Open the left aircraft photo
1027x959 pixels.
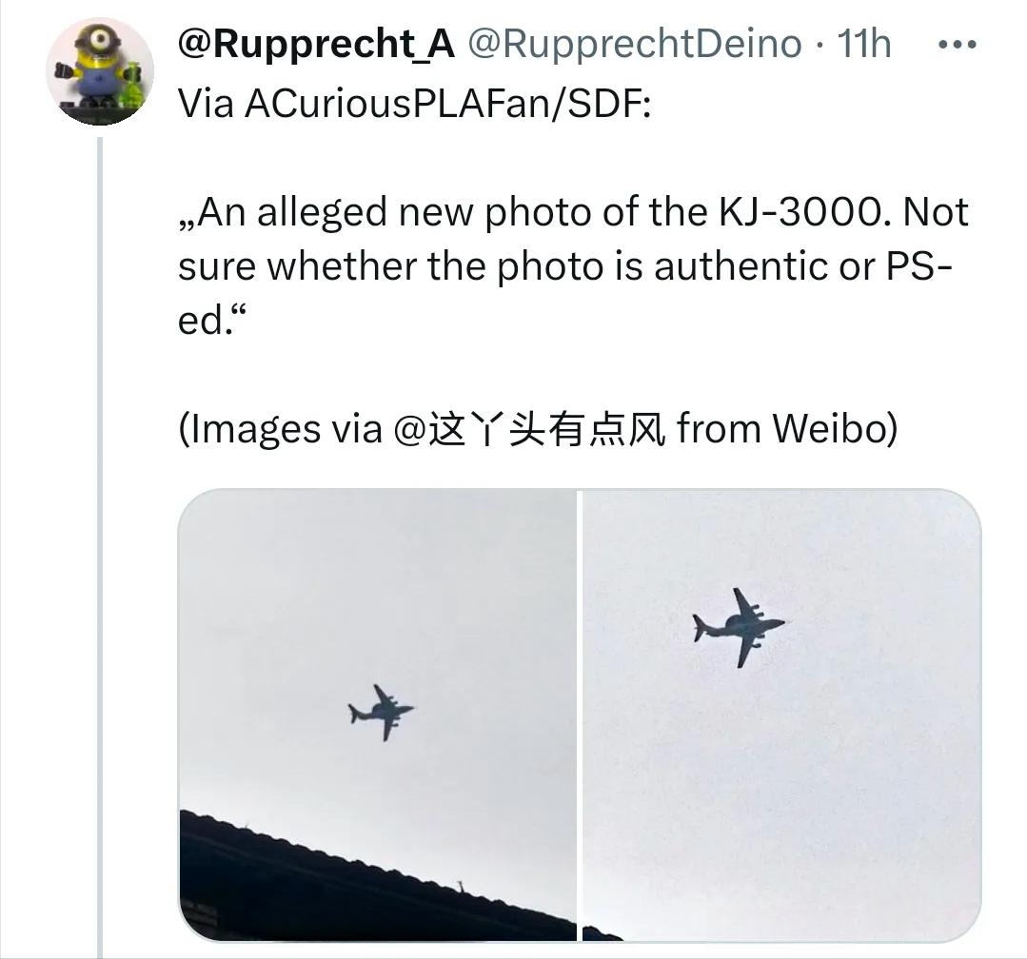(x=378, y=714)
